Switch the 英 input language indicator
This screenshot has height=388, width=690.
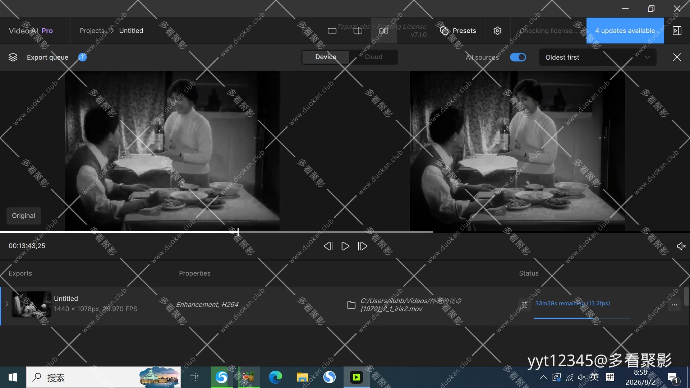(594, 377)
